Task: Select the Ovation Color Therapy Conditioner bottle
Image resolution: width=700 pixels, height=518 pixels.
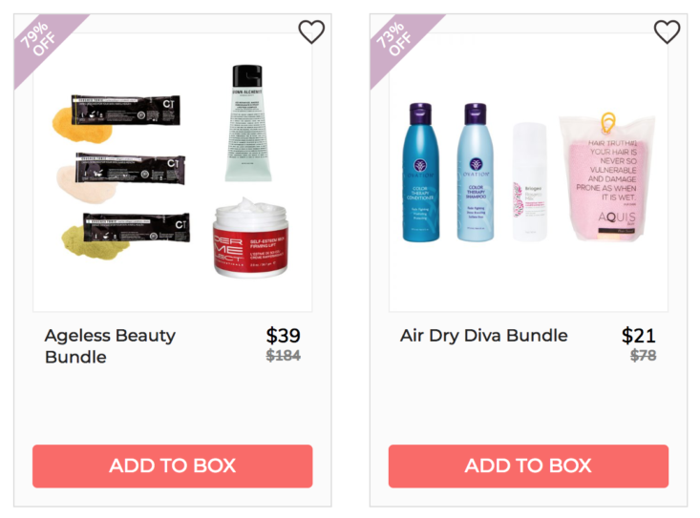Action: coord(420,173)
